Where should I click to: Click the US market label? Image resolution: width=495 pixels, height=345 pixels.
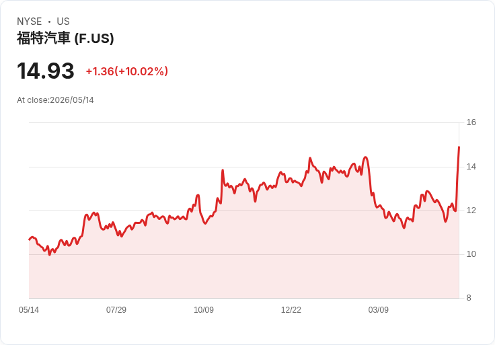[63, 21]
